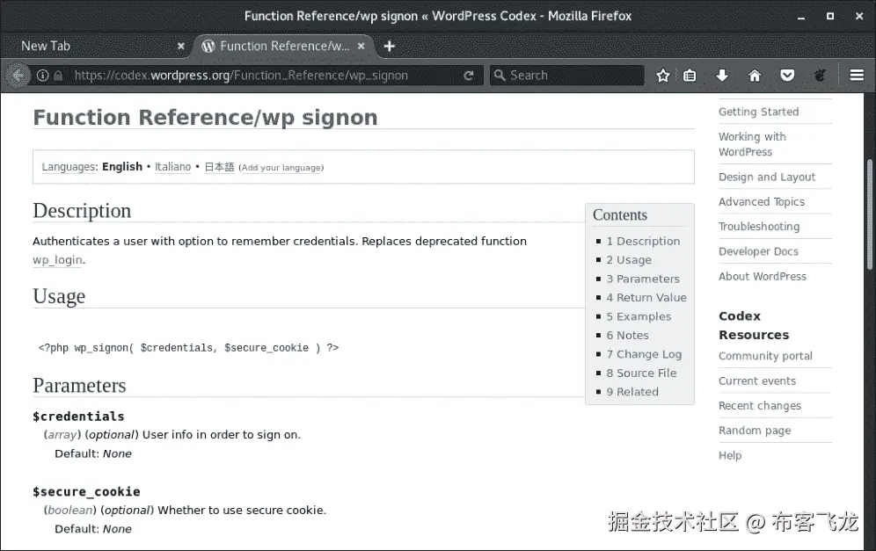The width and height of the screenshot is (876, 551).
Task: Jump to 4 Return Value in Contents
Action: (x=646, y=298)
